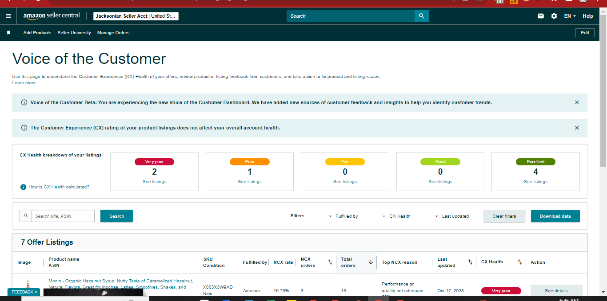Click the 7 Offer Listings heading
Image resolution: width=607 pixels, height=301 pixels.
click(x=47, y=242)
